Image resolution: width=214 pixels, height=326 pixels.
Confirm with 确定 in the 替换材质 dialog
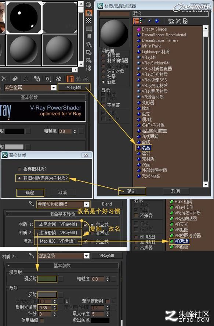(x=30, y=193)
